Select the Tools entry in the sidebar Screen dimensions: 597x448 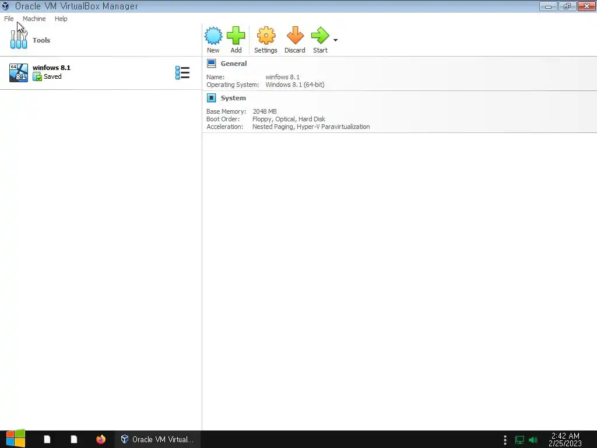[101, 40]
